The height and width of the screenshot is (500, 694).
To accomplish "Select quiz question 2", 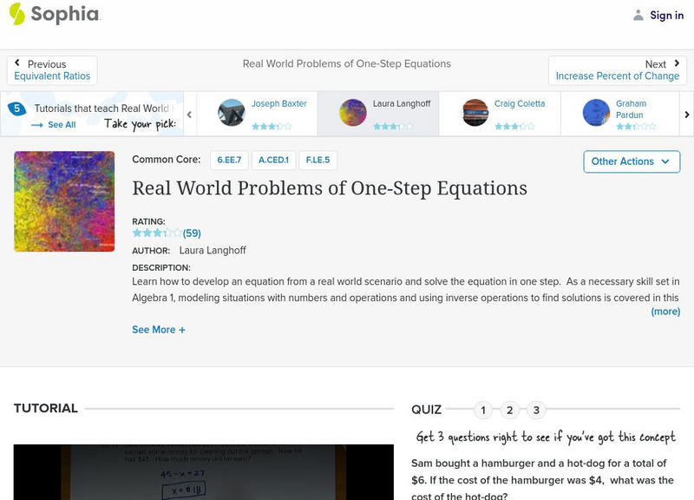I will tap(510, 410).
